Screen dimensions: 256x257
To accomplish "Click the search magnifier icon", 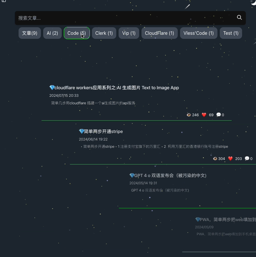I will [x=239, y=18].
